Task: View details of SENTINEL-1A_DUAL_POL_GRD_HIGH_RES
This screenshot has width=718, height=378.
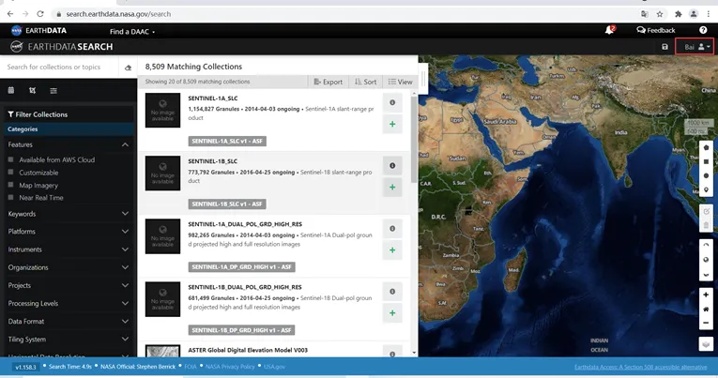Action: click(392, 228)
